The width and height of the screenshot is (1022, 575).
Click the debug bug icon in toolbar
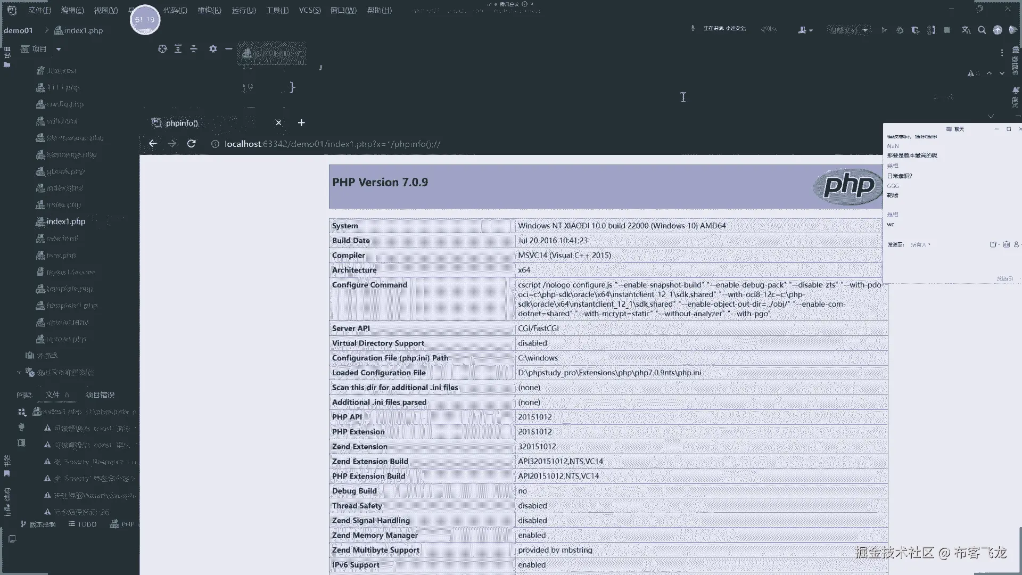click(900, 30)
